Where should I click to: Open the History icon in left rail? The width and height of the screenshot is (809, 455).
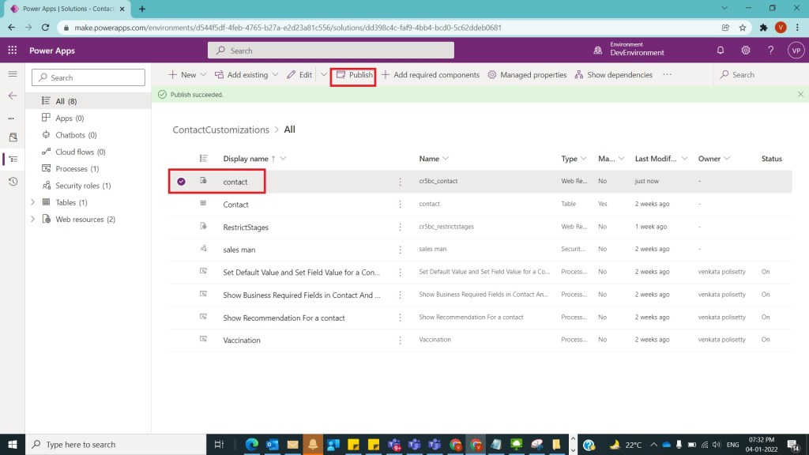pos(13,182)
